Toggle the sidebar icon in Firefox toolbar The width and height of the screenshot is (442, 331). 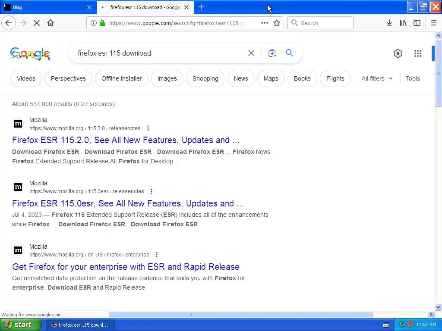tap(417, 23)
